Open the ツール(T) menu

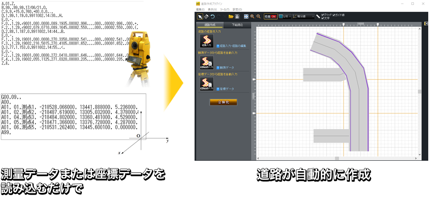point(225,9)
